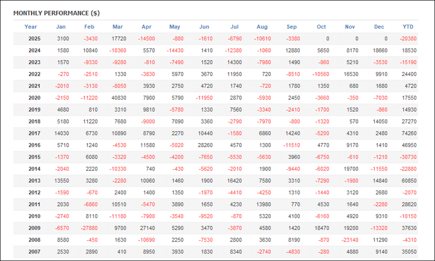435x261 pixels.
Task: Click the 40830 value in March 2020
Action: [119, 98]
